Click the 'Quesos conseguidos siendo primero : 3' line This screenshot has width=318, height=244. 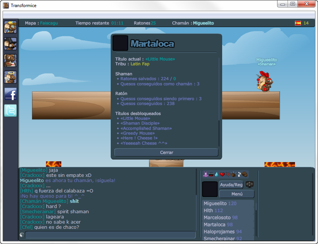(161, 99)
